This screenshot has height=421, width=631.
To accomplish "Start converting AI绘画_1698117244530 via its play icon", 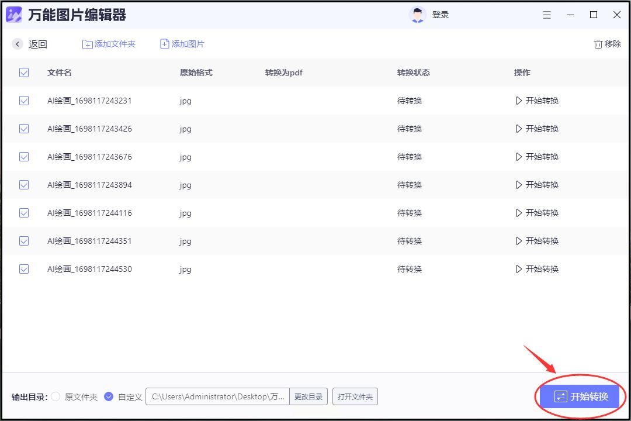I will [x=519, y=269].
